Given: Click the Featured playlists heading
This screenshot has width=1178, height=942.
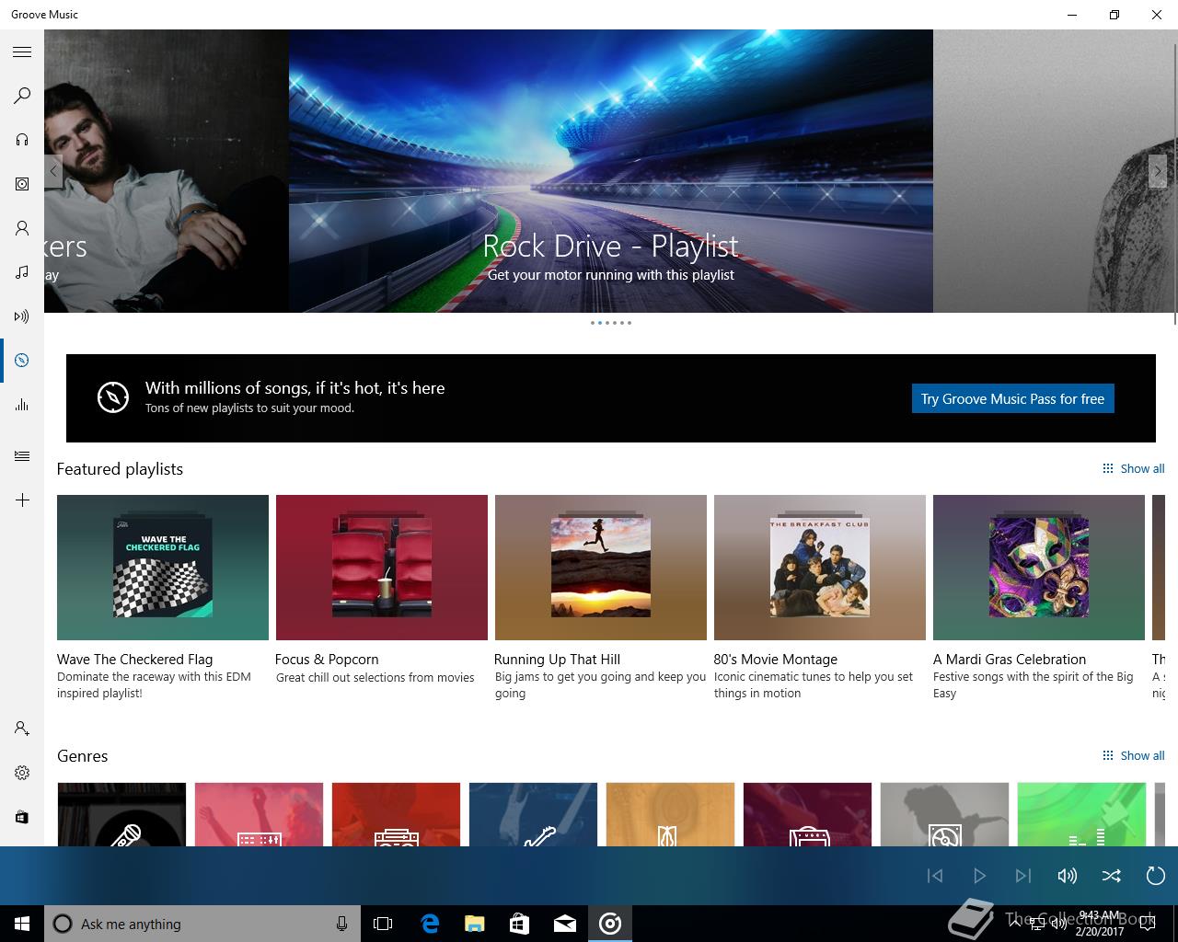Looking at the screenshot, I should point(120,468).
